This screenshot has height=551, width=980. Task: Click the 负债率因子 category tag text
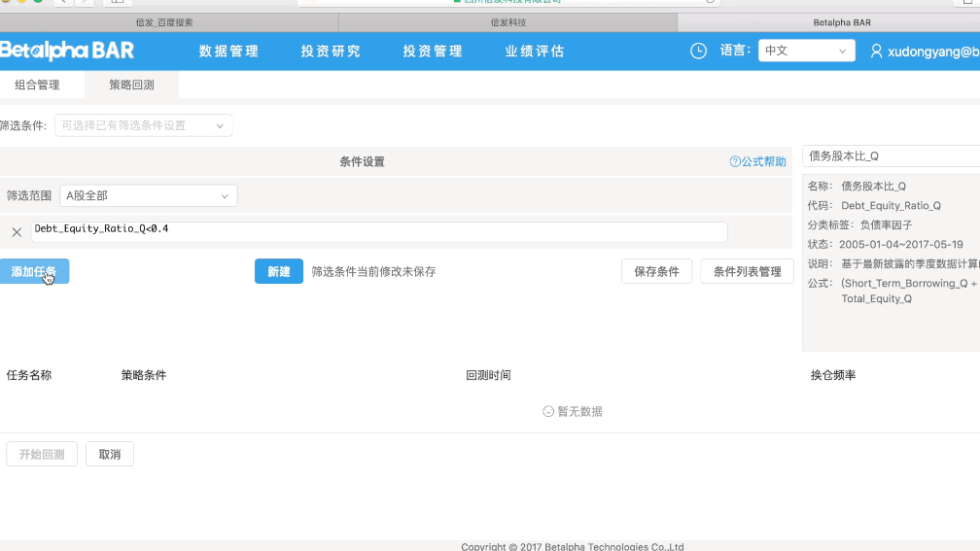coord(887,224)
